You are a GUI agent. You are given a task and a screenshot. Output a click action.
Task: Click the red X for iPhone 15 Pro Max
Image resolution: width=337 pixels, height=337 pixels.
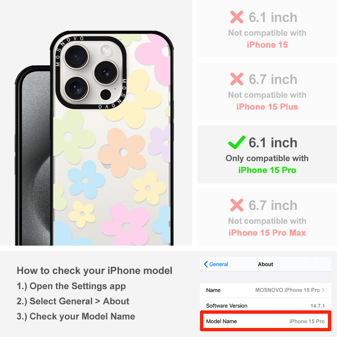click(237, 205)
